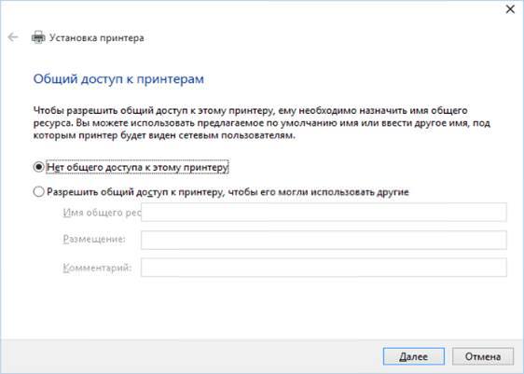Click the 'Разрешить общий доступ к принтеру' label text
The height and width of the screenshot is (374, 524).
(228, 192)
